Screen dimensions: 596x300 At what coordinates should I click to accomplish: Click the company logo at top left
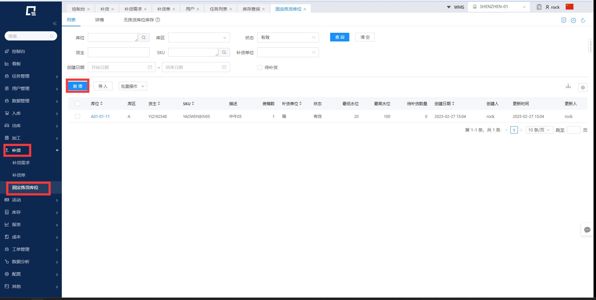(x=31, y=11)
